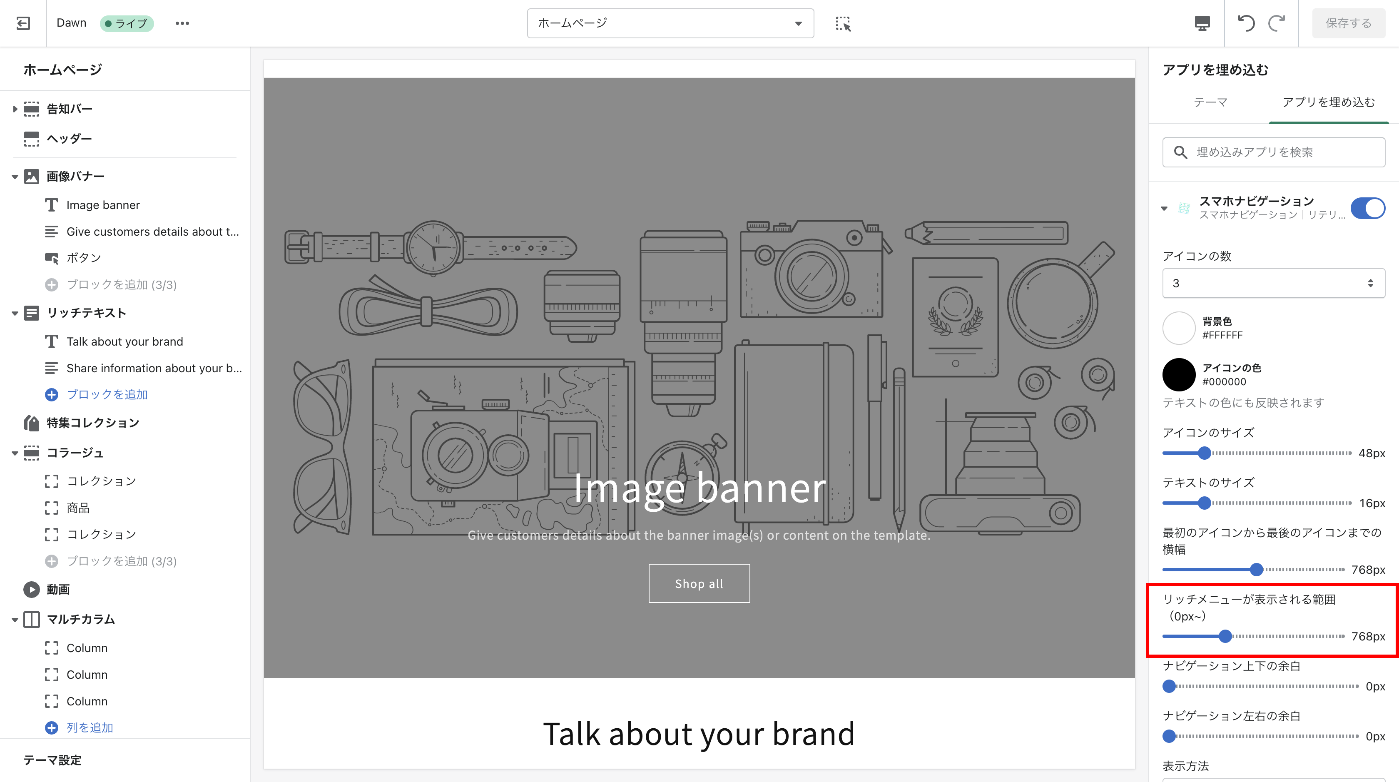
Task: Open the アイコンの数 select box
Action: click(x=1273, y=284)
